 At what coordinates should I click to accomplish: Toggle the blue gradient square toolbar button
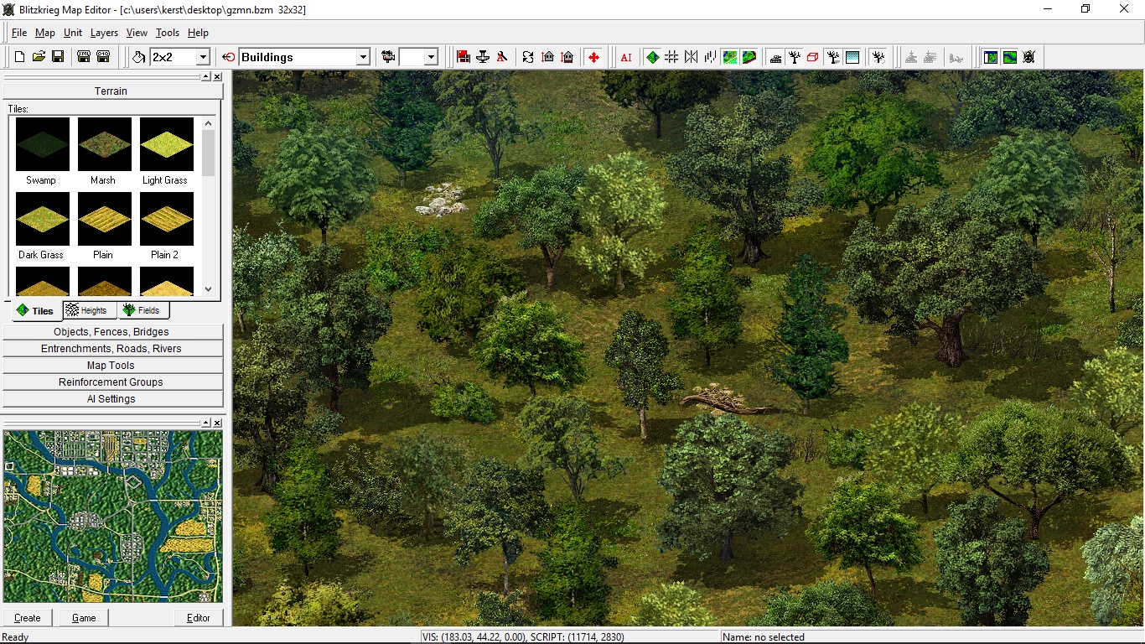pos(852,57)
